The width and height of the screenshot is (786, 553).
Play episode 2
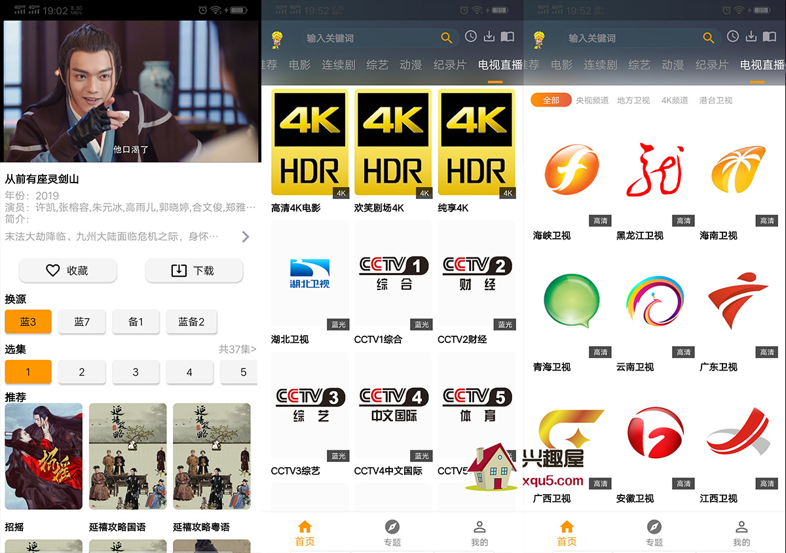82,372
